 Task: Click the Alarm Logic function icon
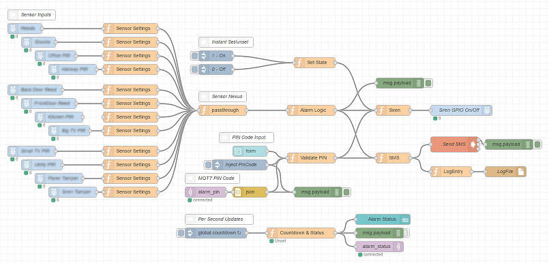[x=292, y=110]
